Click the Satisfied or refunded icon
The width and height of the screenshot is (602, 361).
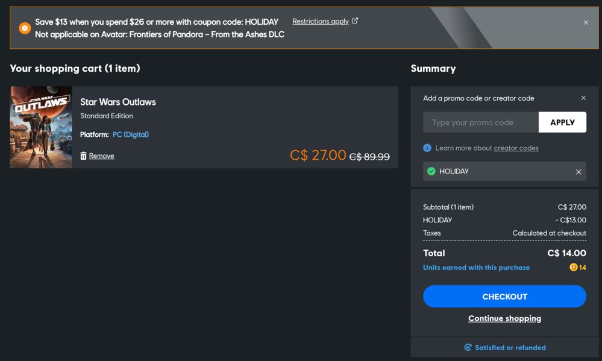pos(468,348)
